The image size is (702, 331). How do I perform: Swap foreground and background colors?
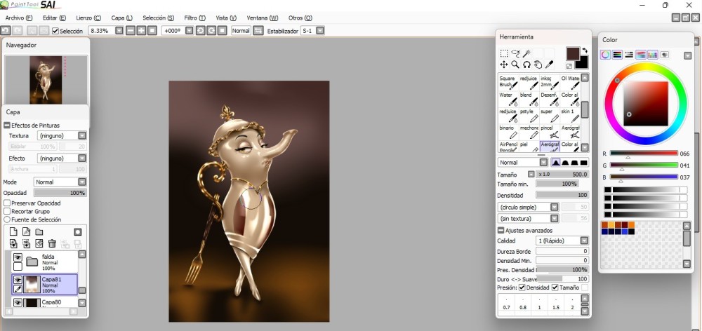(585, 50)
